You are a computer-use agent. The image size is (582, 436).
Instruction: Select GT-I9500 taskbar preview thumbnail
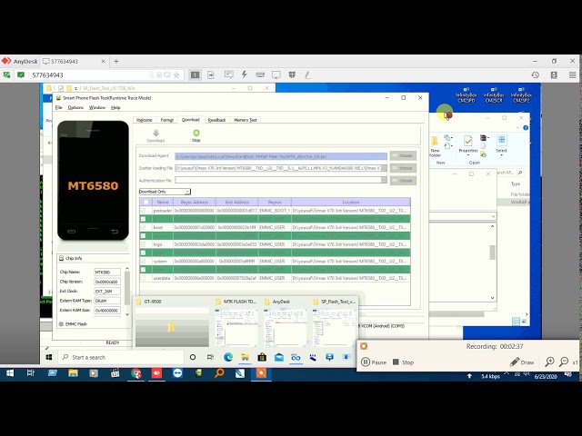tap(172, 324)
